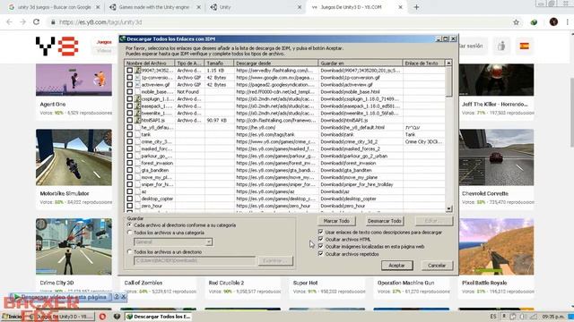Image resolution: width=574 pixels, height=322 pixels.
Task: Click 'Descargar Todos los E...' taskbar button
Action: (159, 317)
